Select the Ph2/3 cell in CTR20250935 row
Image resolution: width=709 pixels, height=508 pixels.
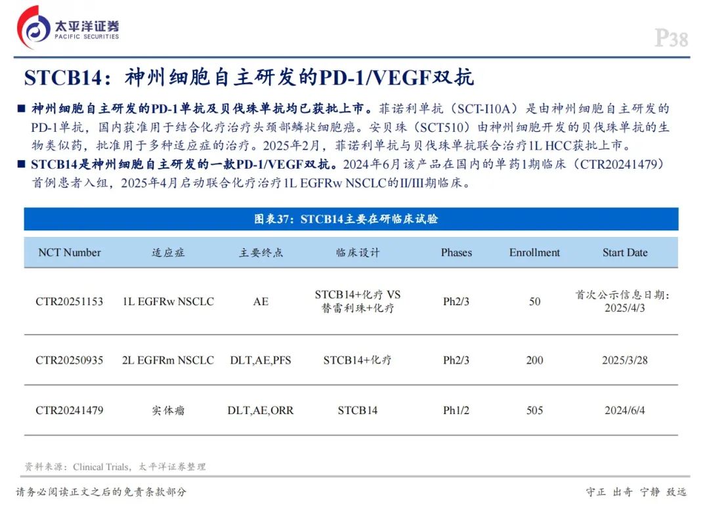click(456, 360)
